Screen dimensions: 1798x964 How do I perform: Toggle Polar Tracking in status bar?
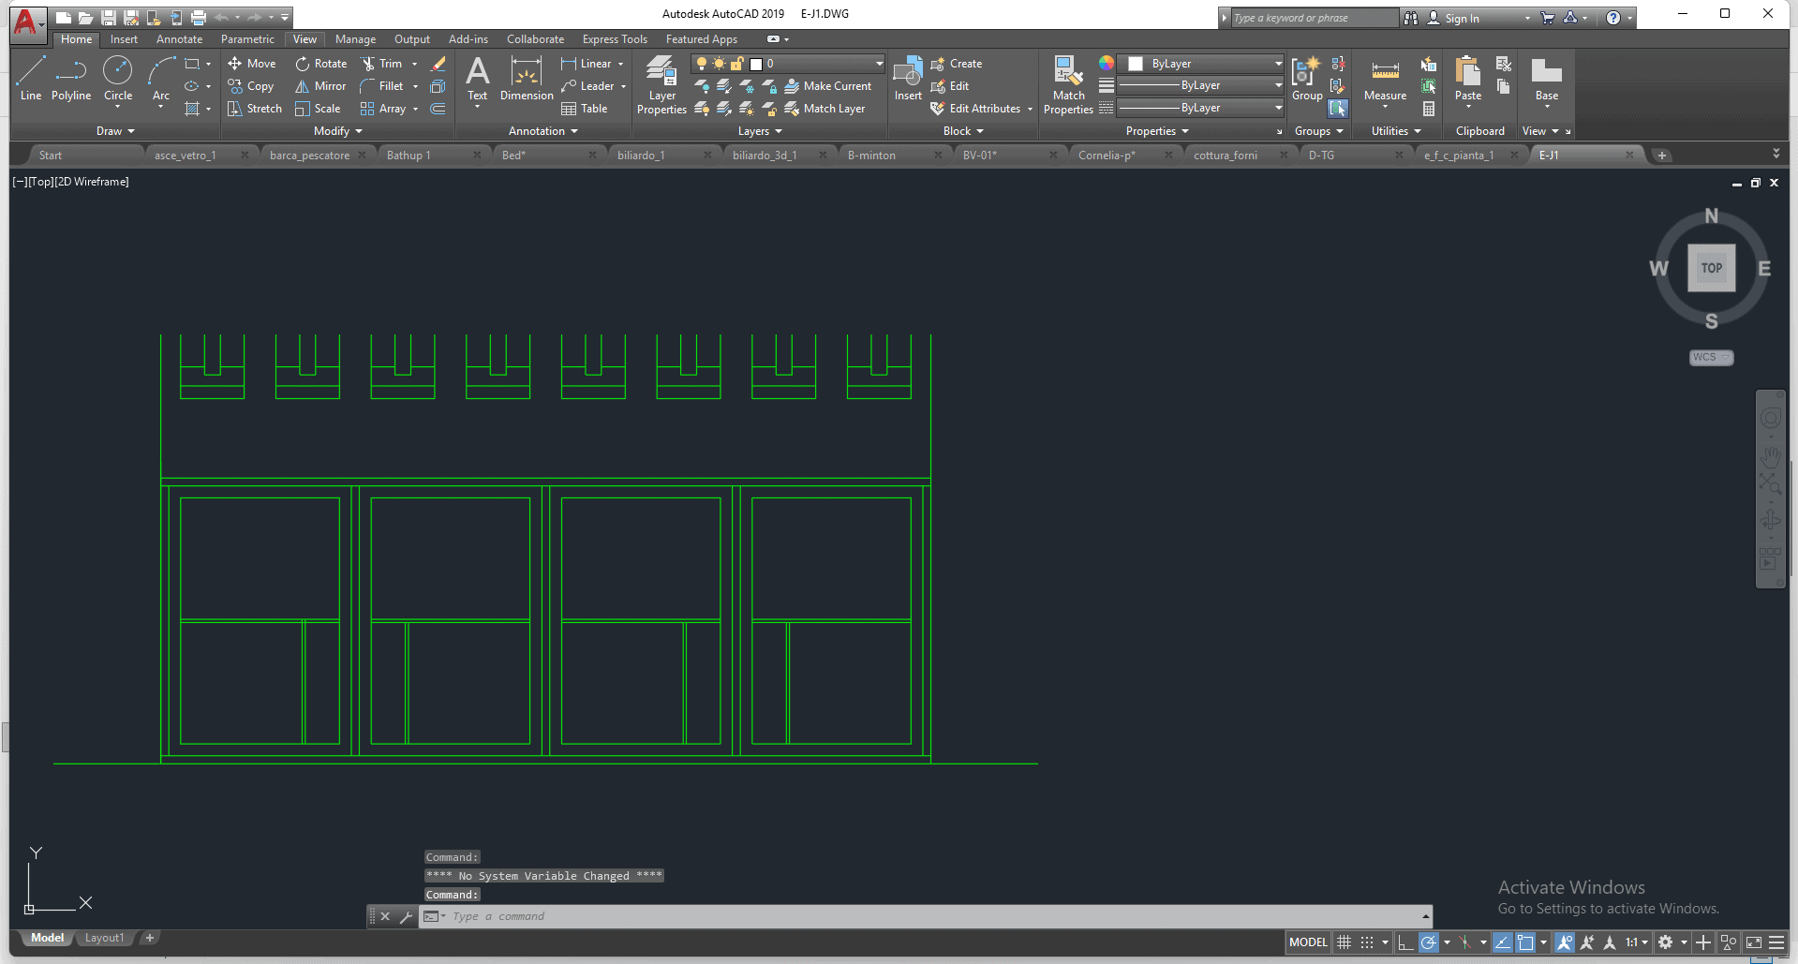coord(1428,942)
